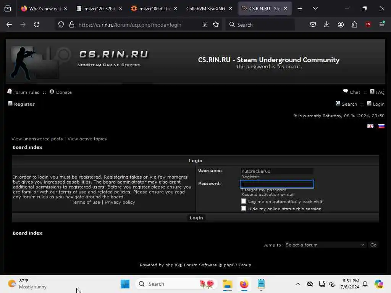Open the Pocket save icon
This screenshot has width=391, height=293.
point(313,24)
